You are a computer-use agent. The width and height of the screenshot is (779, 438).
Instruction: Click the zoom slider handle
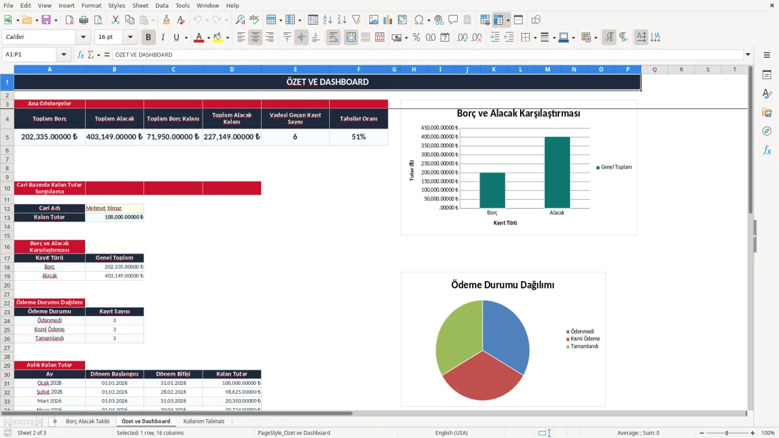[726, 432]
